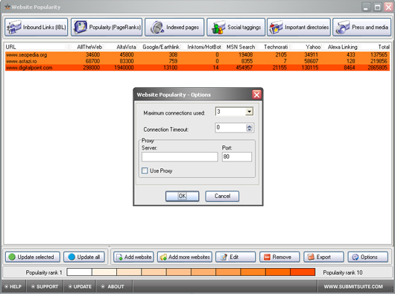
Task: Click AltaVista value 1940000
Action: (124, 68)
